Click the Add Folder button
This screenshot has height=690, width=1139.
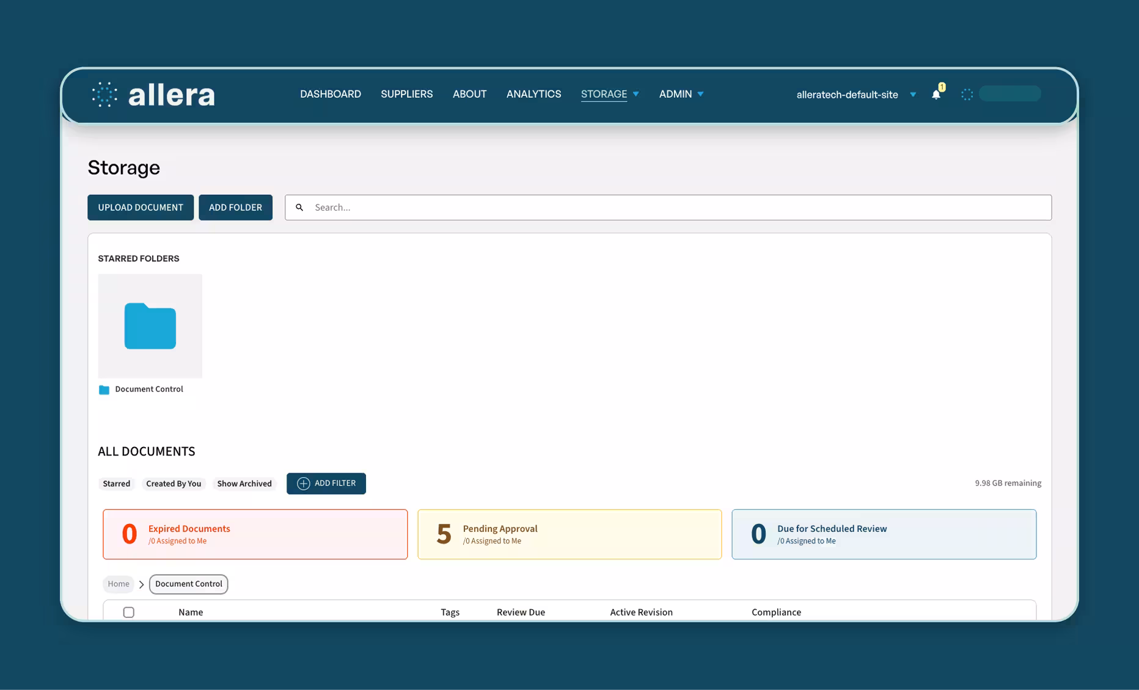[235, 208]
